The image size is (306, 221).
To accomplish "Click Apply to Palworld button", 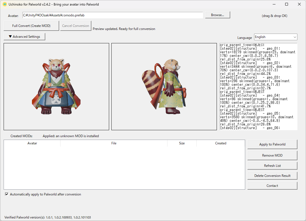I will [272, 144].
